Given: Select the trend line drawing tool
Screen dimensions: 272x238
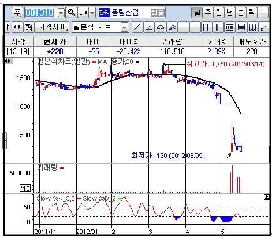Looking at the screenshot, I should coord(137,27).
